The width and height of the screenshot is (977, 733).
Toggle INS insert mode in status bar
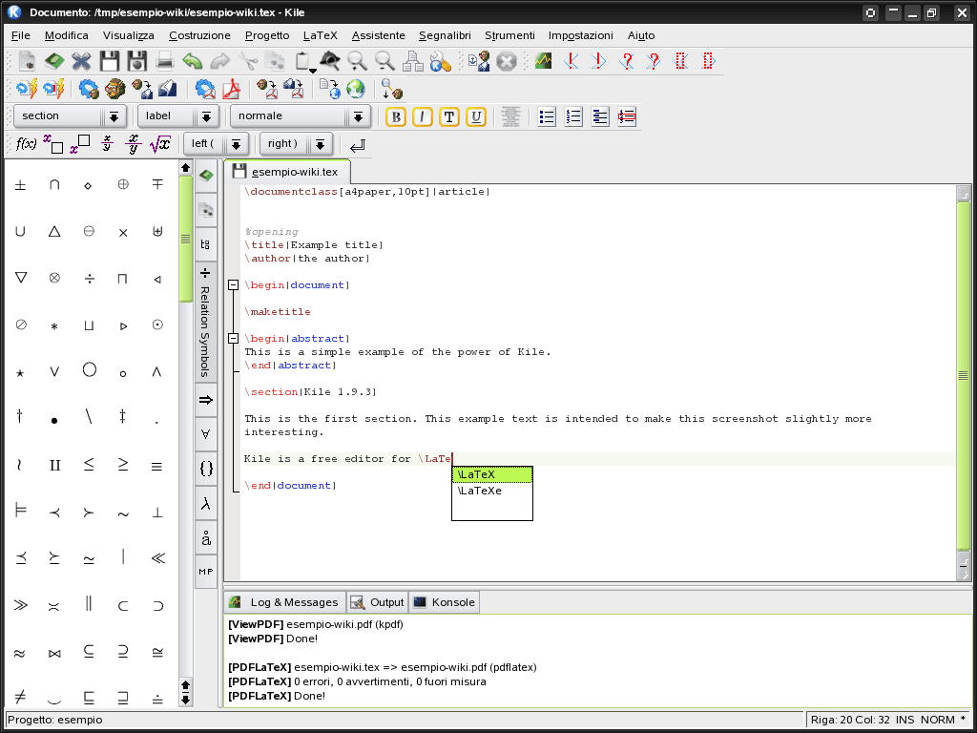[x=906, y=720]
